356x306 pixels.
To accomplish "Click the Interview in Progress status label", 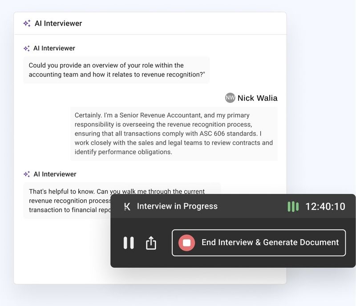I will 177,206.
